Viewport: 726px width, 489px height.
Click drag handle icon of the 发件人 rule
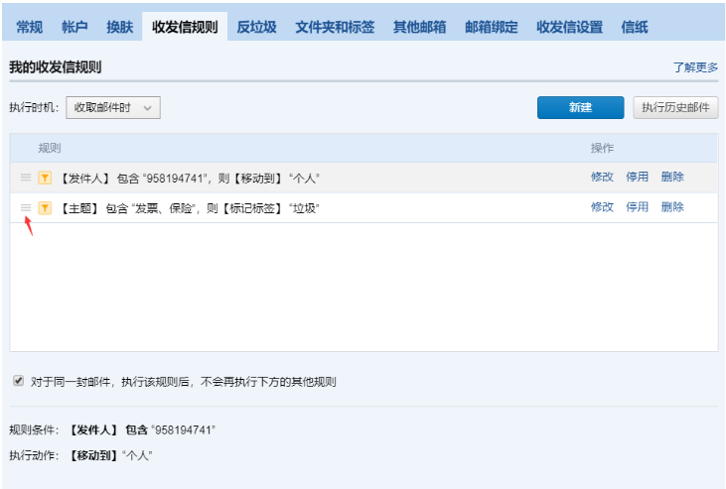tap(26, 178)
